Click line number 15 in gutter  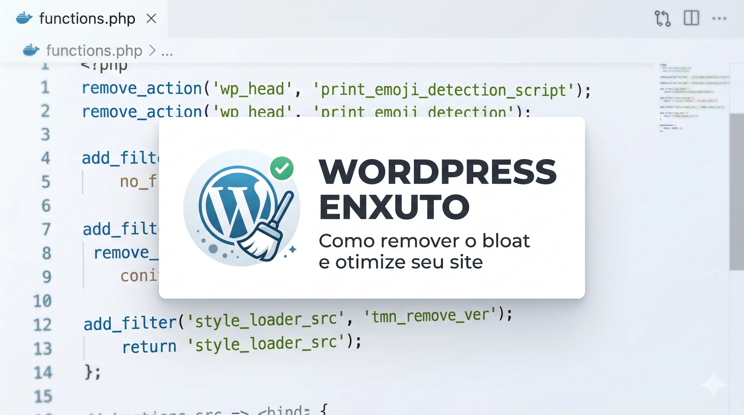[x=43, y=396]
